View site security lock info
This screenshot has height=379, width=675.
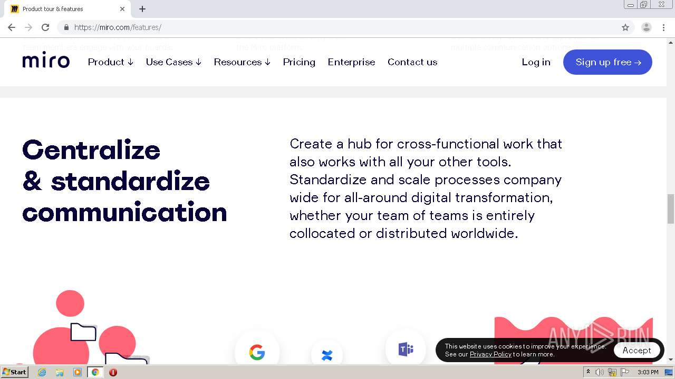(66, 27)
